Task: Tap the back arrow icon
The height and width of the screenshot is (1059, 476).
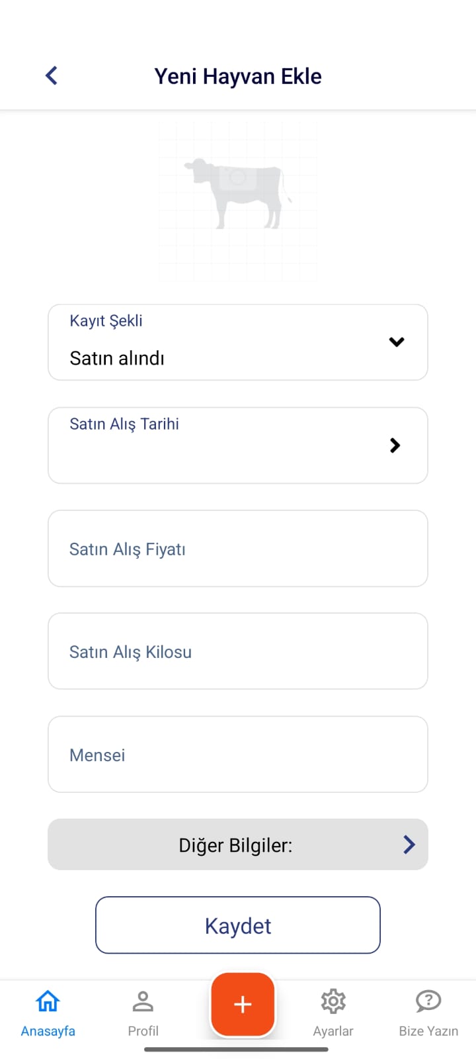Action: pos(52,75)
